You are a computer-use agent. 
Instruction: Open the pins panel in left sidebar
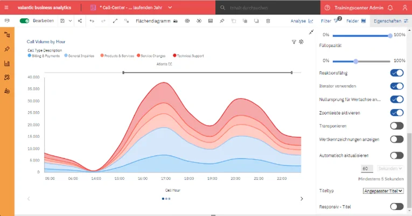(7, 49)
